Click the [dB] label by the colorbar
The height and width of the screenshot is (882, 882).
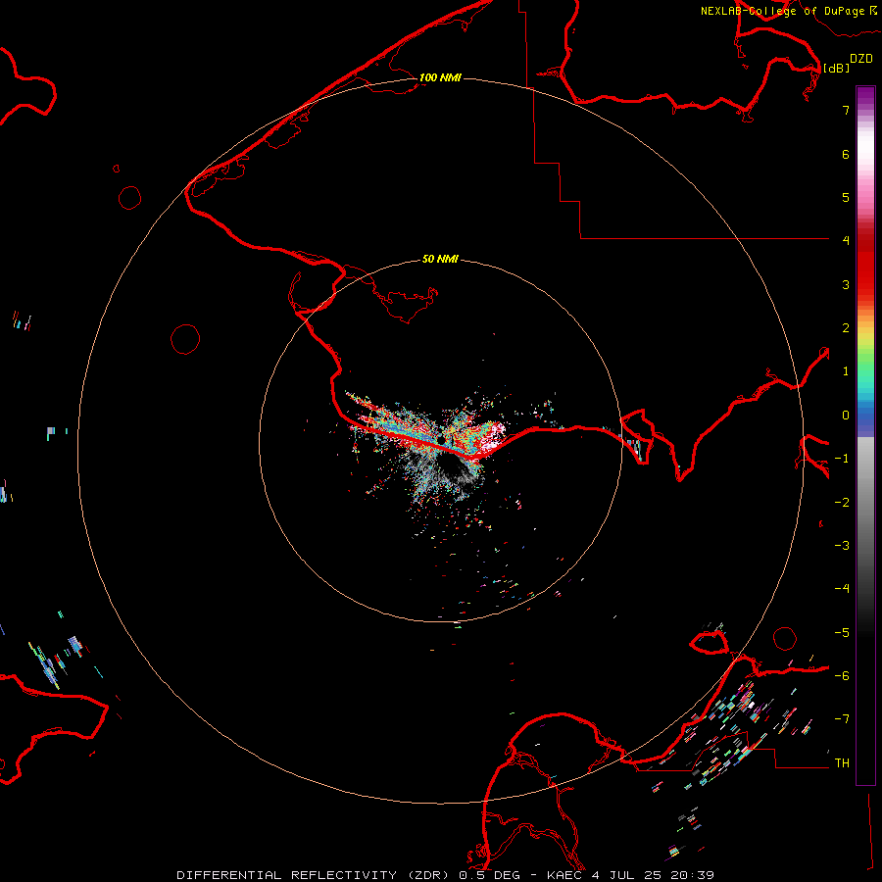[836, 68]
